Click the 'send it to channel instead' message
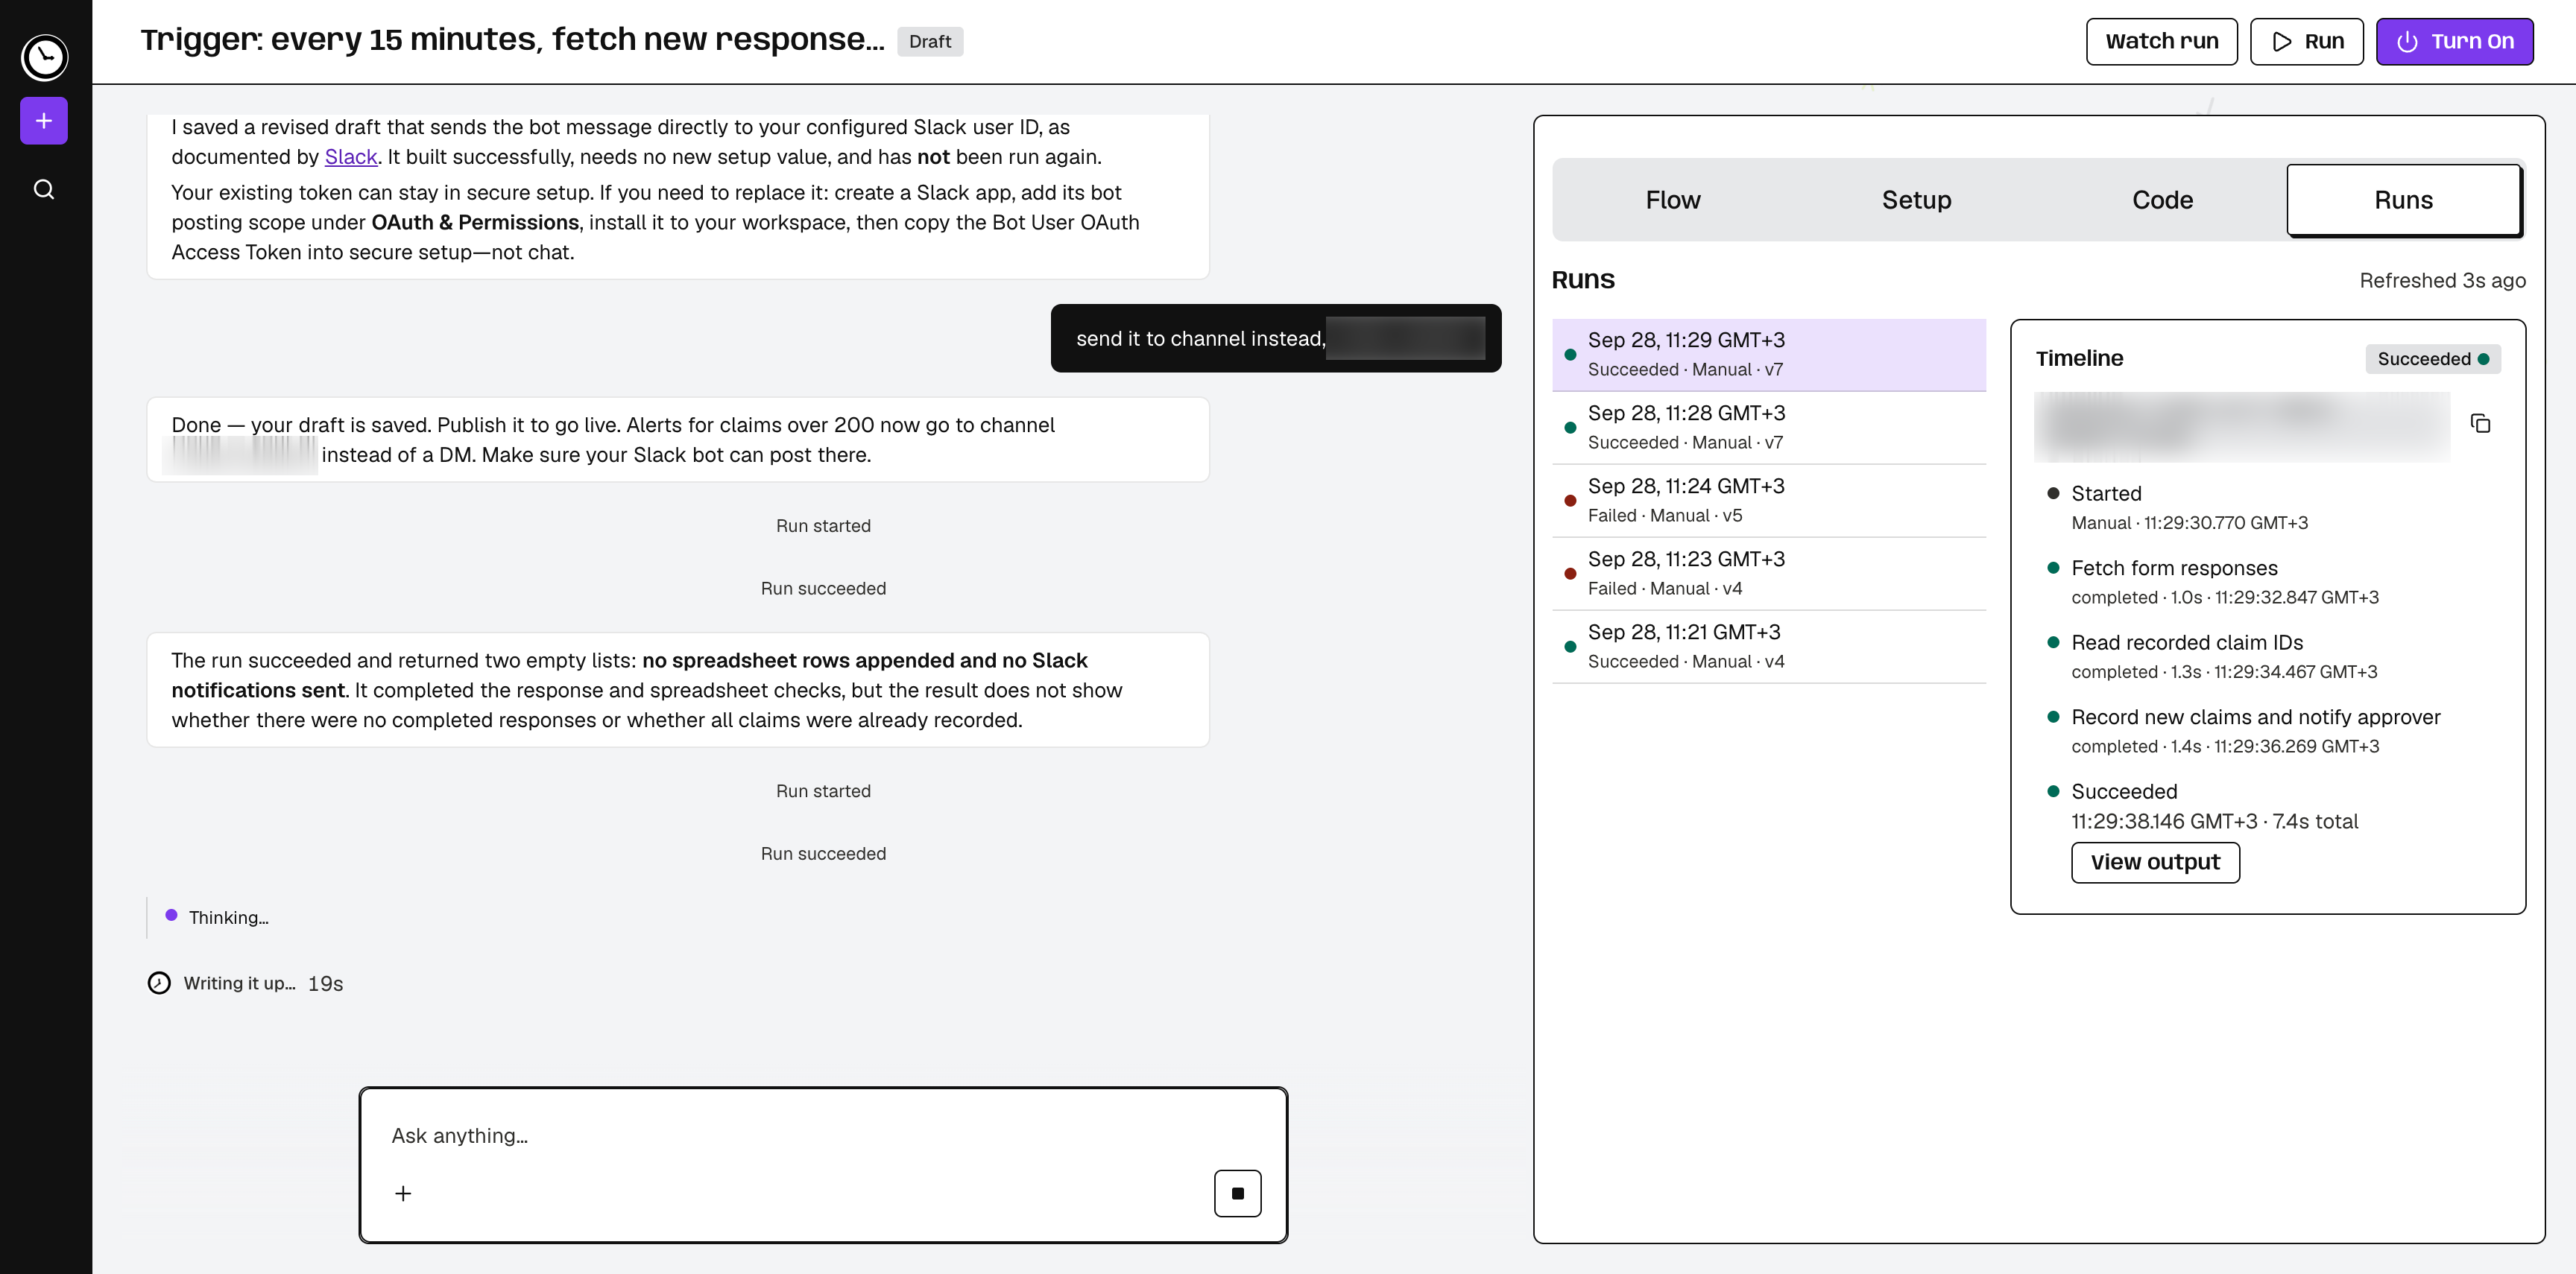 coord(1275,339)
